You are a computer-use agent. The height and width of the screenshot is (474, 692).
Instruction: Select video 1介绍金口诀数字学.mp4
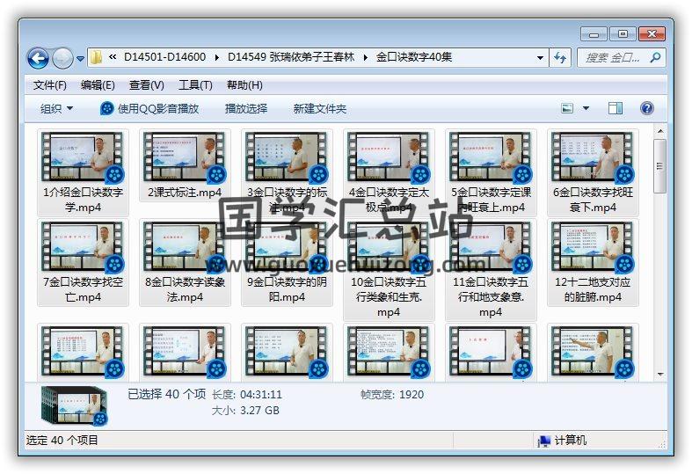[83, 172]
